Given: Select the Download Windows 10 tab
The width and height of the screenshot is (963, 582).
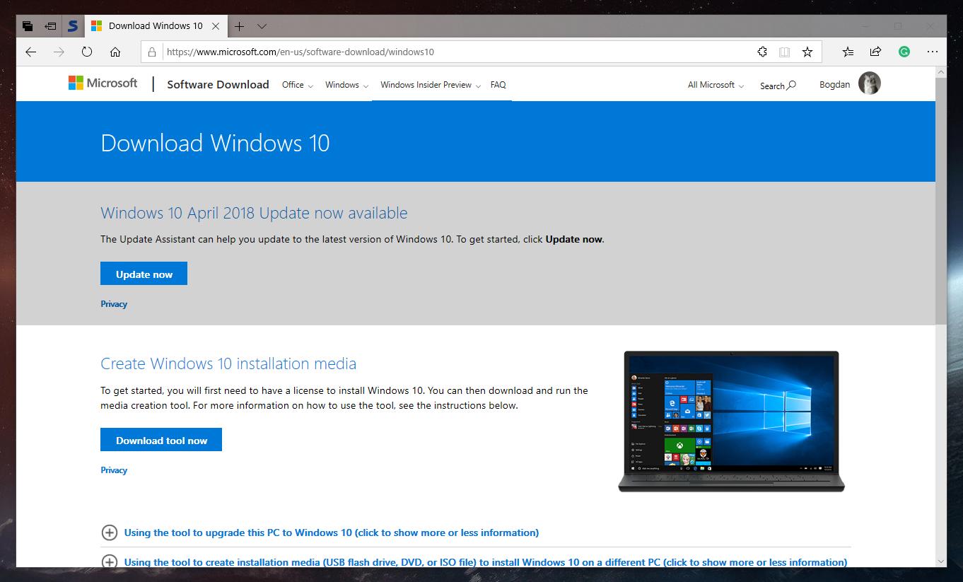Looking at the screenshot, I should (x=155, y=26).
